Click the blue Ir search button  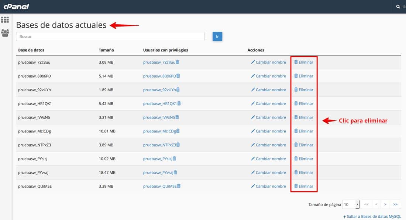pyautogui.click(x=217, y=36)
